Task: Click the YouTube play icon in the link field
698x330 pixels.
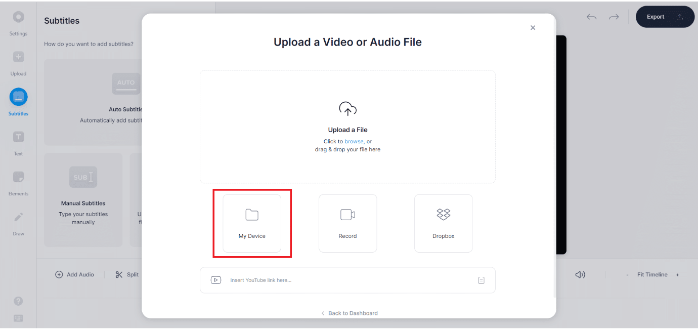Action: point(216,280)
